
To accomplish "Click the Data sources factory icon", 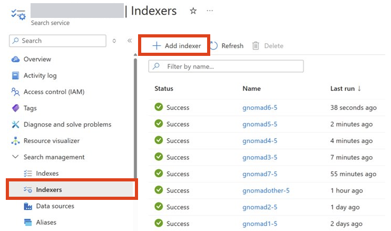I will coord(28,206).
